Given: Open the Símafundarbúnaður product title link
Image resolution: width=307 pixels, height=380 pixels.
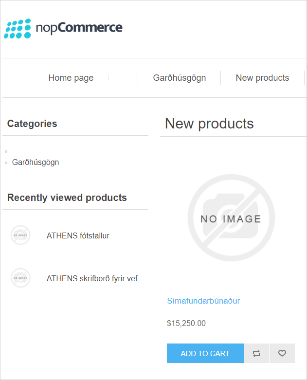Looking at the screenshot, I should (x=203, y=301).
